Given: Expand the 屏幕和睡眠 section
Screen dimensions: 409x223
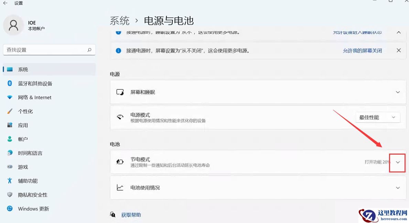Looking at the screenshot, I should tap(398, 92).
